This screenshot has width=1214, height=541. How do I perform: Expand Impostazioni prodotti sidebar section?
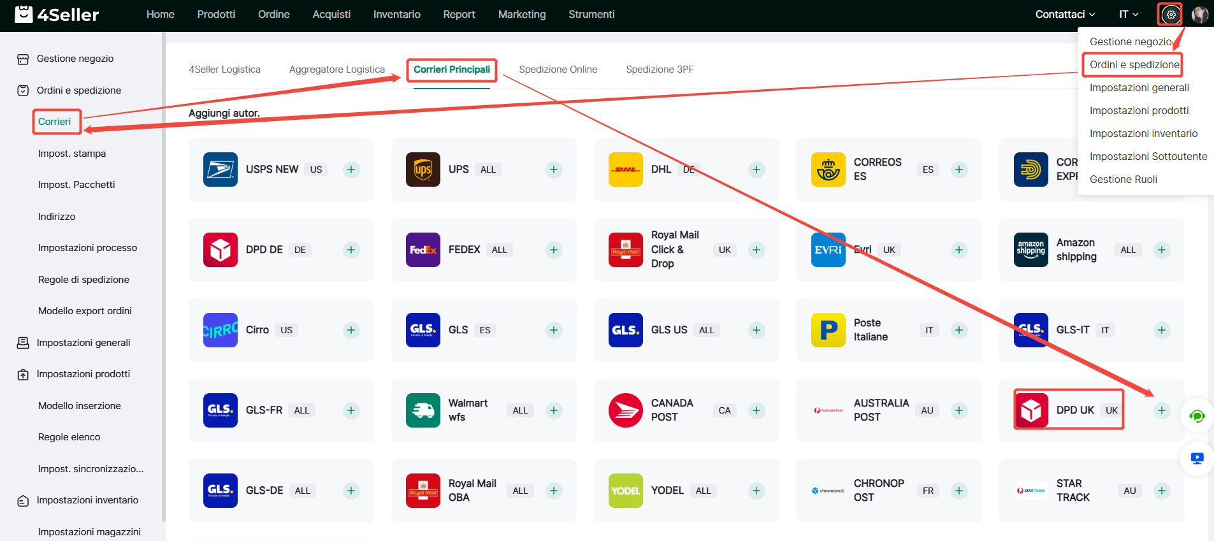[x=83, y=374]
